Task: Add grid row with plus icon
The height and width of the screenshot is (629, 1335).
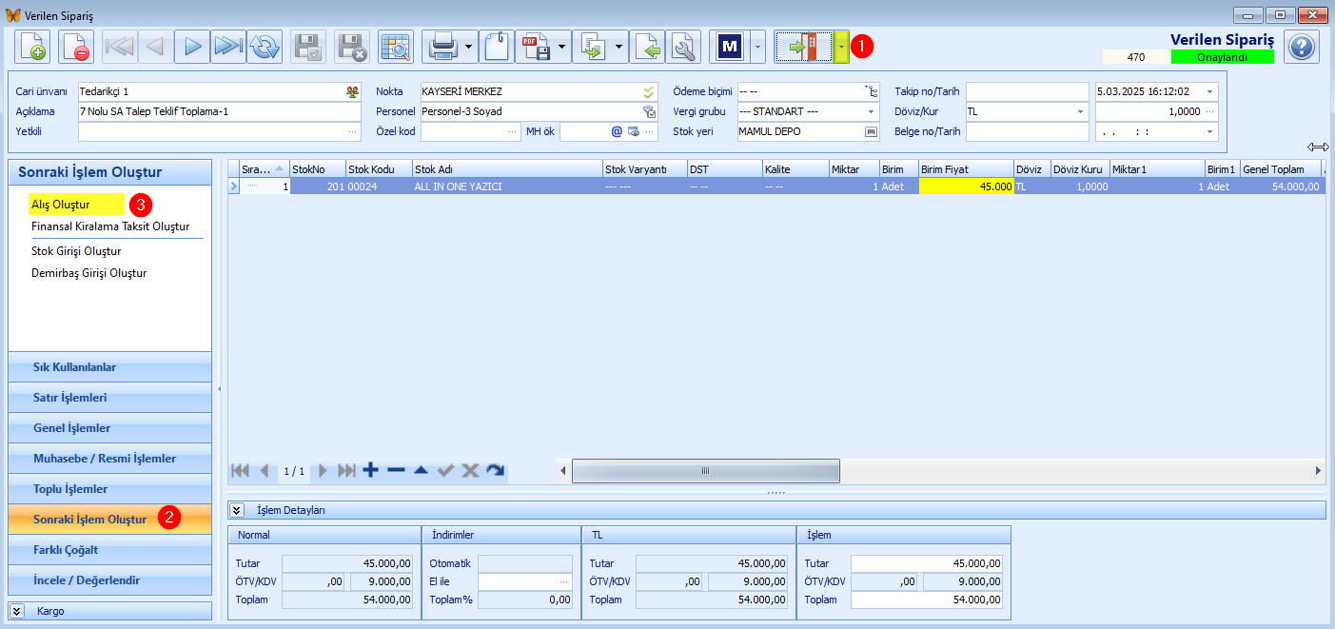Action: coord(371,470)
